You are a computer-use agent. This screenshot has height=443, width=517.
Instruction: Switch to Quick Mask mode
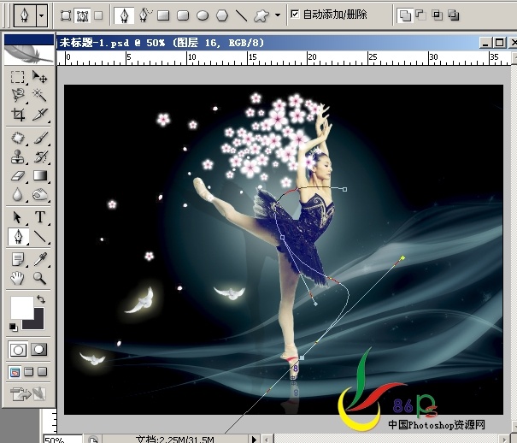click(39, 349)
